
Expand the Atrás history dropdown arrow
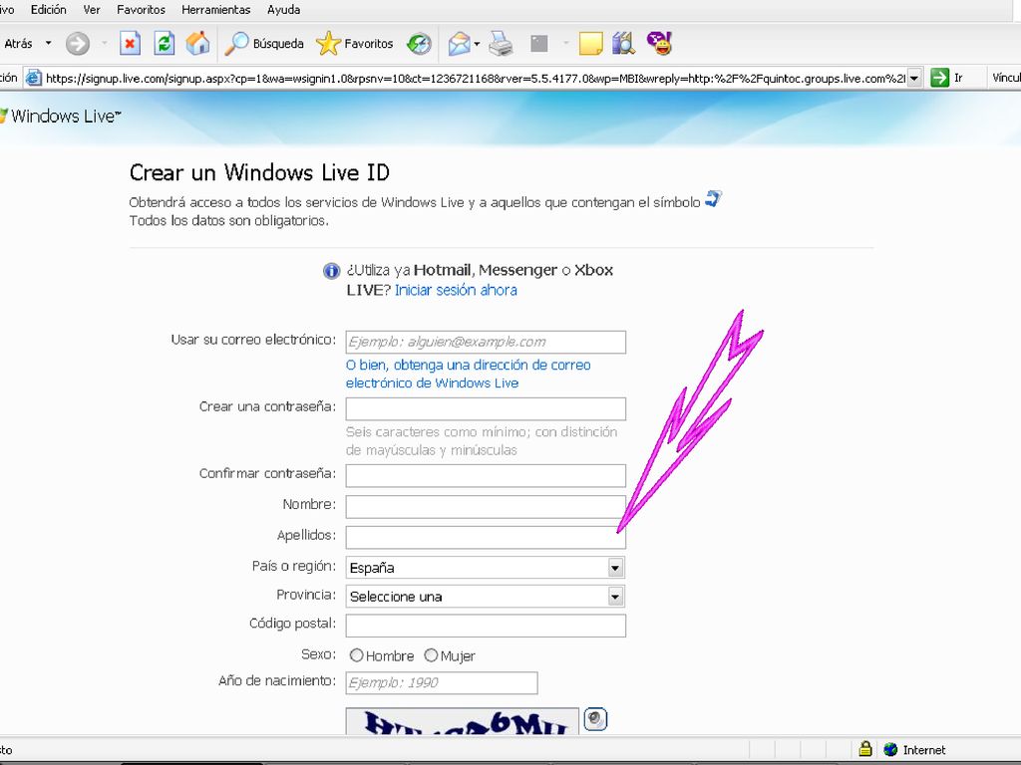point(48,44)
